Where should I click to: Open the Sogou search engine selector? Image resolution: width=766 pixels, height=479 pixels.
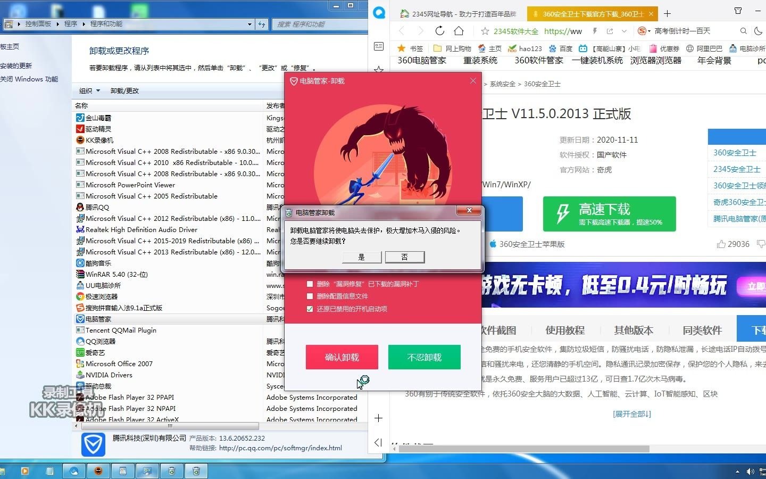(644, 31)
